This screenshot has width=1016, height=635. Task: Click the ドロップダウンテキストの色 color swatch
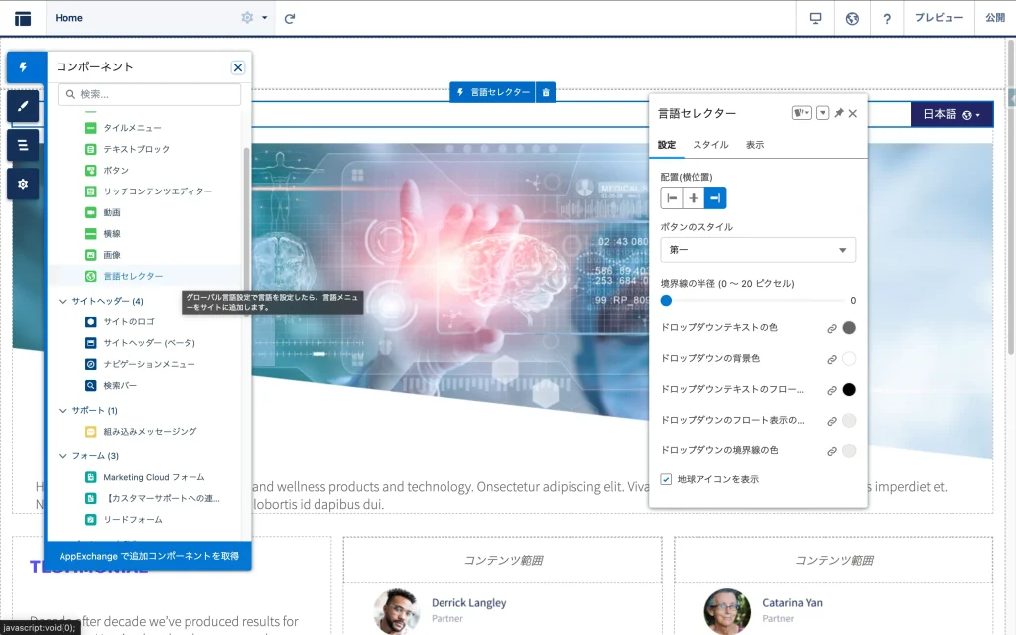pyautogui.click(x=849, y=328)
